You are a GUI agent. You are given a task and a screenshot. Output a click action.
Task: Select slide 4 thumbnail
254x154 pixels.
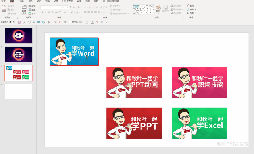click(x=19, y=92)
